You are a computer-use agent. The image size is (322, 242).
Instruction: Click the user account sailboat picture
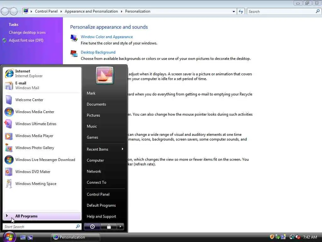click(x=104, y=75)
